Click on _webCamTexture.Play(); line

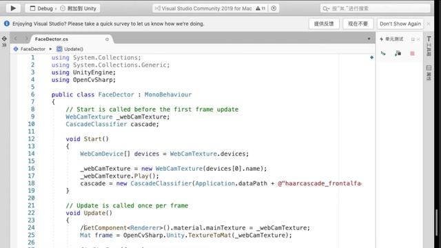[119, 176]
